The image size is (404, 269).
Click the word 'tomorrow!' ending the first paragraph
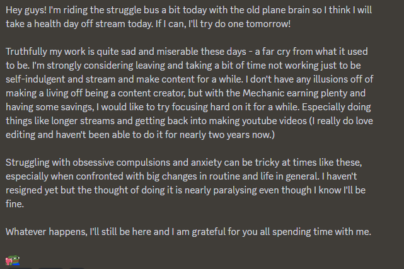coord(268,24)
